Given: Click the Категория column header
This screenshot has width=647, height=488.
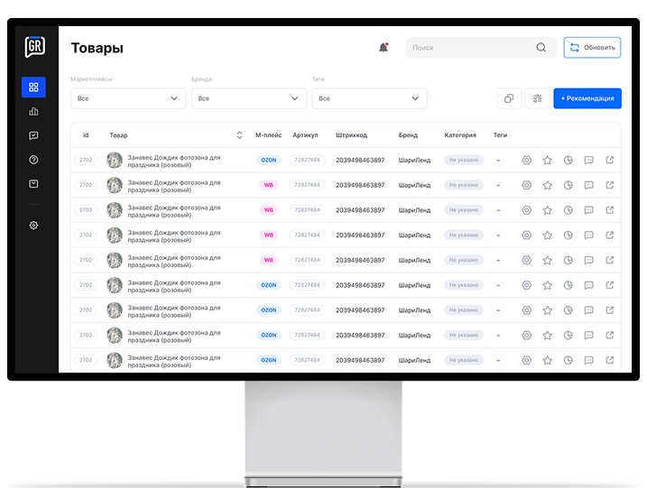Looking at the screenshot, I should pos(460,135).
